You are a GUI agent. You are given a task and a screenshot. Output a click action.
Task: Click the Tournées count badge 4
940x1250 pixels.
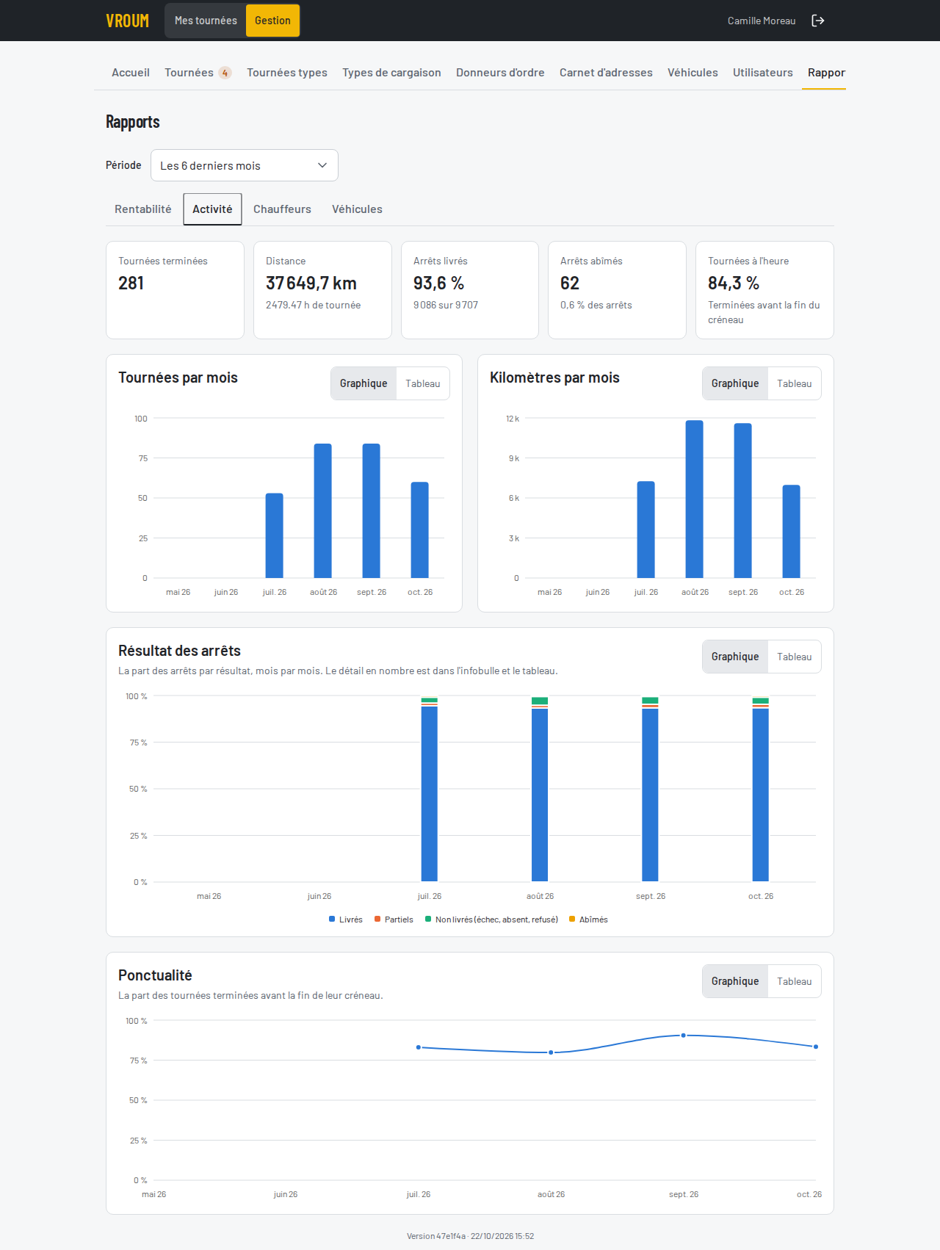tap(225, 73)
